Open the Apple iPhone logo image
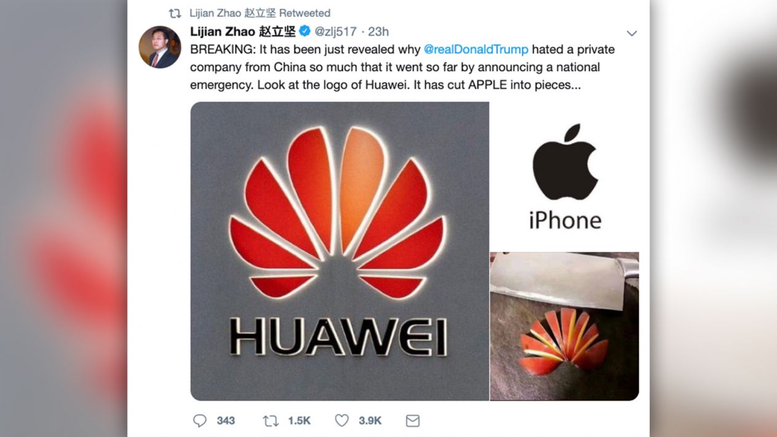The width and height of the screenshot is (777, 437). tap(564, 177)
